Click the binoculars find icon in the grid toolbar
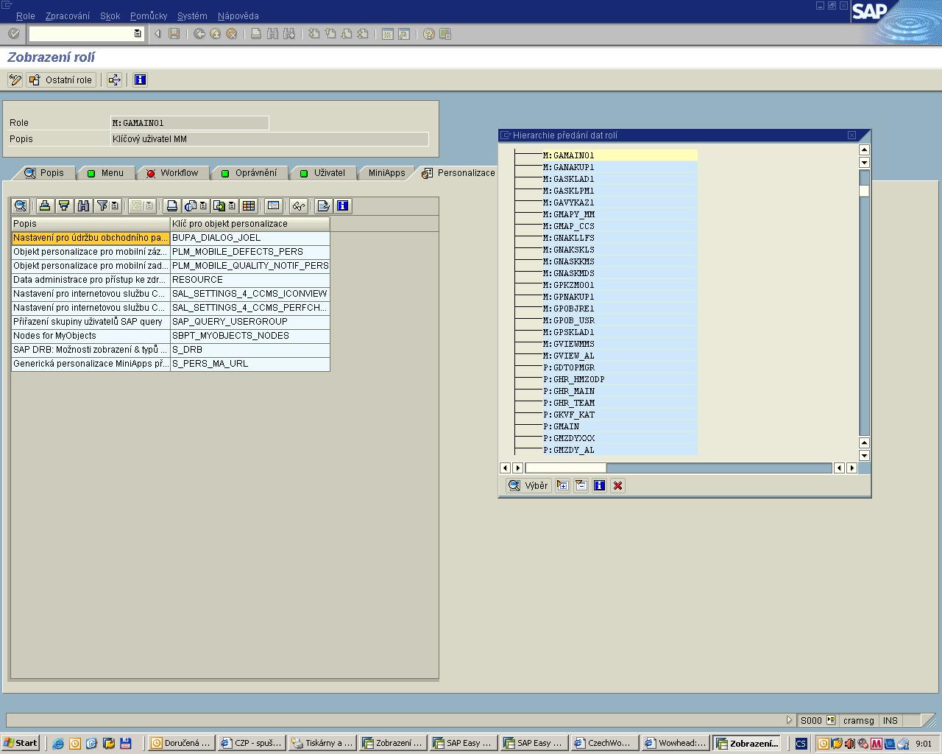The width and height of the screenshot is (942, 754). click(83, 206)
